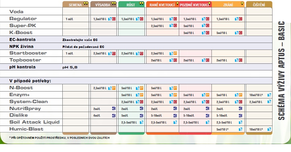Click the Startbooster row label
Image resolution: width=291 pixels, height=152 pixels.
coord(28,53)
